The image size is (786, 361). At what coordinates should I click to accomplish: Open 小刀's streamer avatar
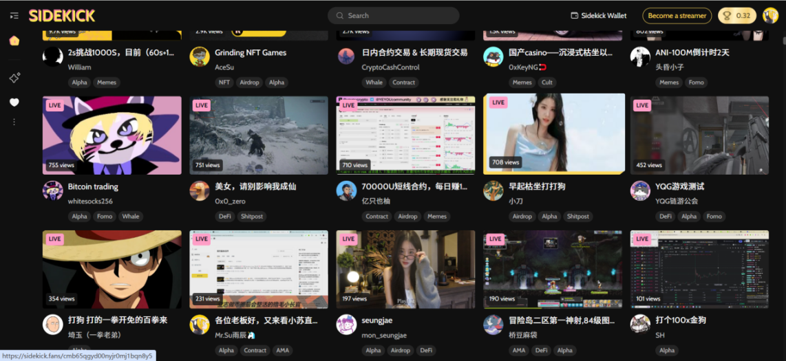(493, 190)
